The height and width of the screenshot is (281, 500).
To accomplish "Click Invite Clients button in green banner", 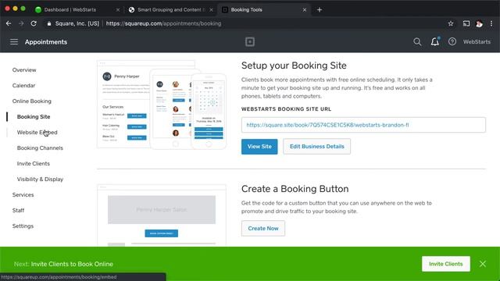I will (x=446, y=264).
